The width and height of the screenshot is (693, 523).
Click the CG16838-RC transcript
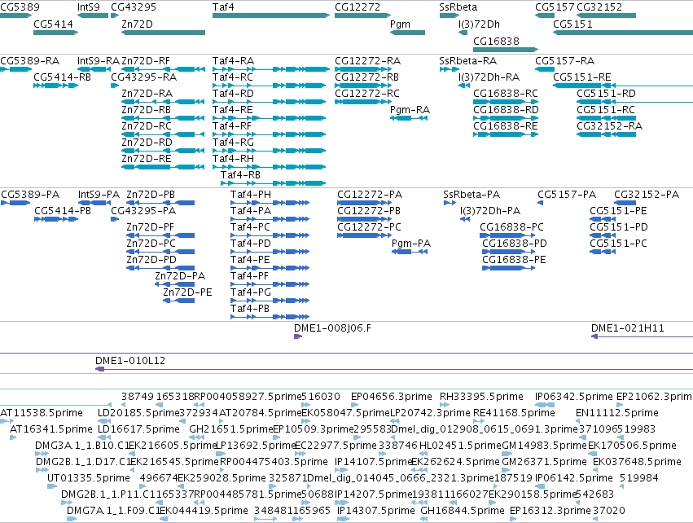click(x=506, y=102)
